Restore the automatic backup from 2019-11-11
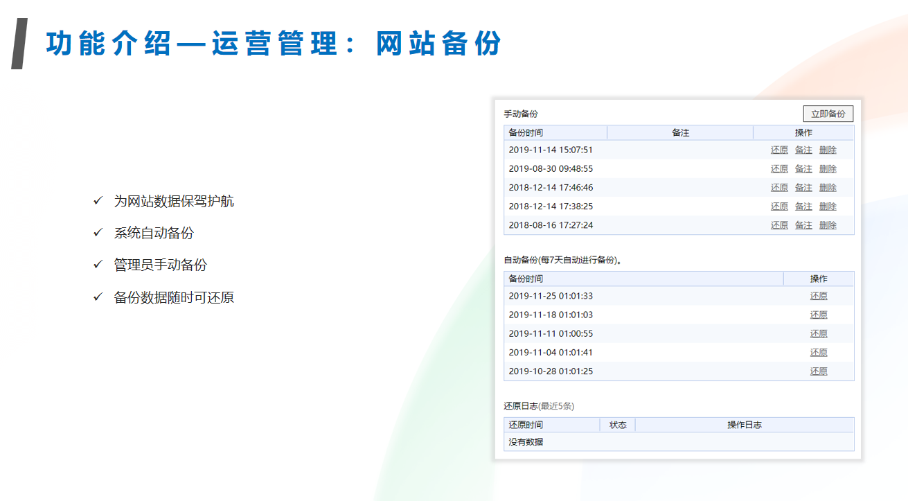908x501 pixels. tap(819, 334)
